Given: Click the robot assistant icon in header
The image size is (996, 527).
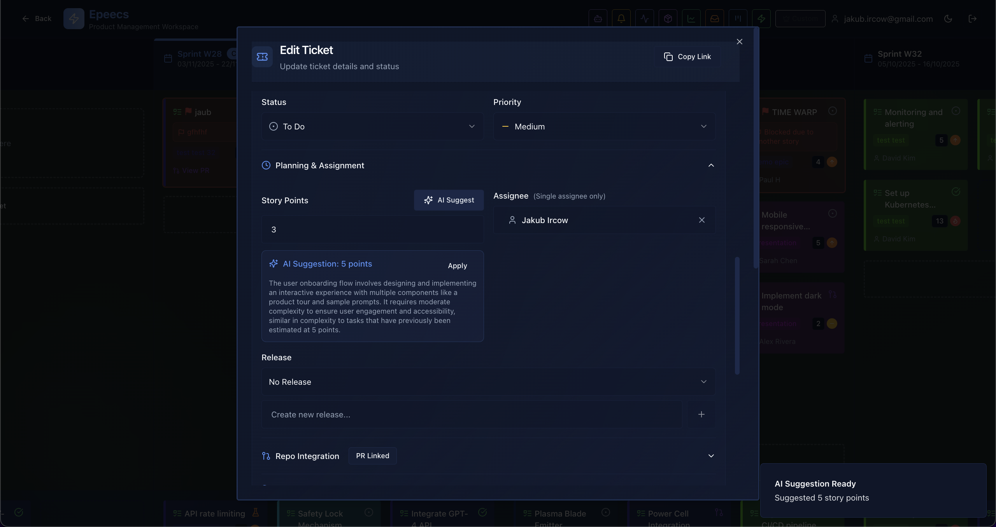Looking at the screenshot, I should 598,19.
